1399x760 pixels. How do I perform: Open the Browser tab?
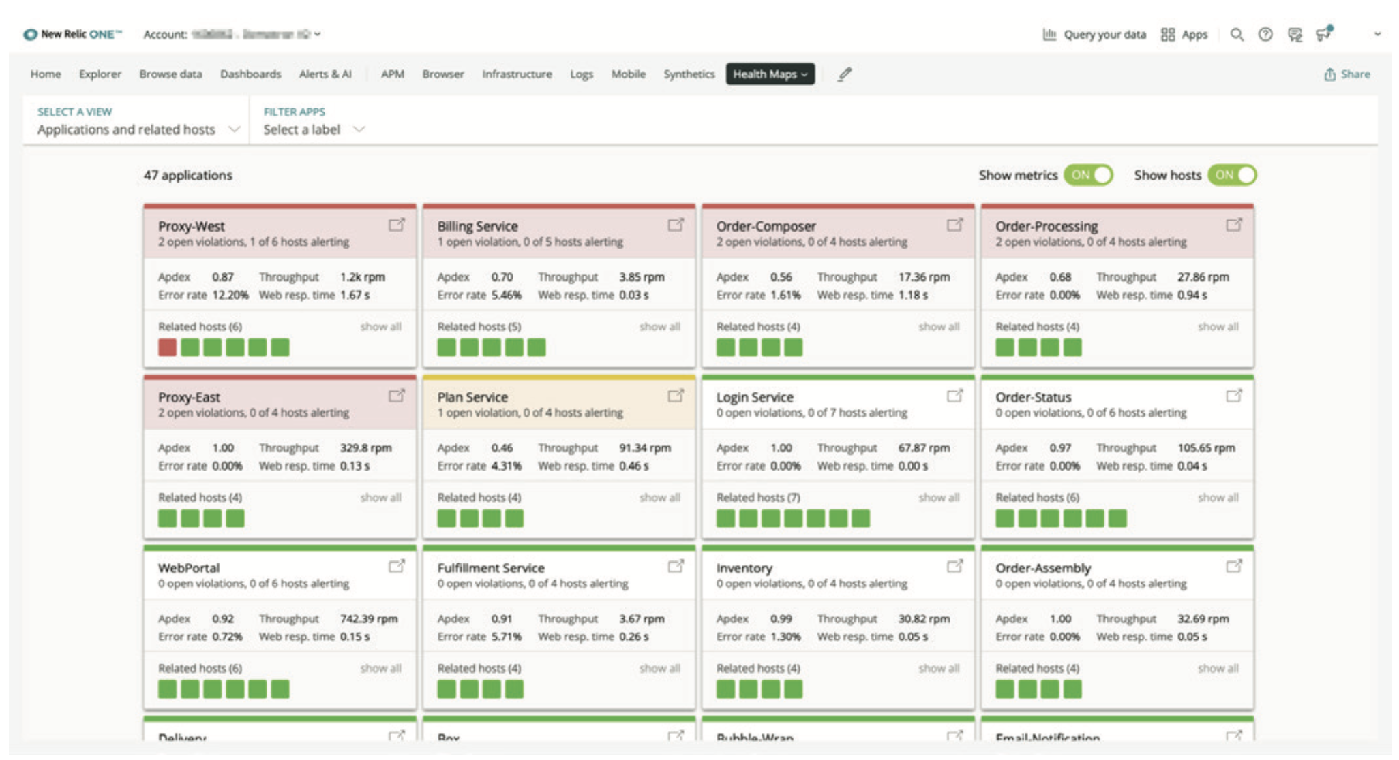coord(443,74)
